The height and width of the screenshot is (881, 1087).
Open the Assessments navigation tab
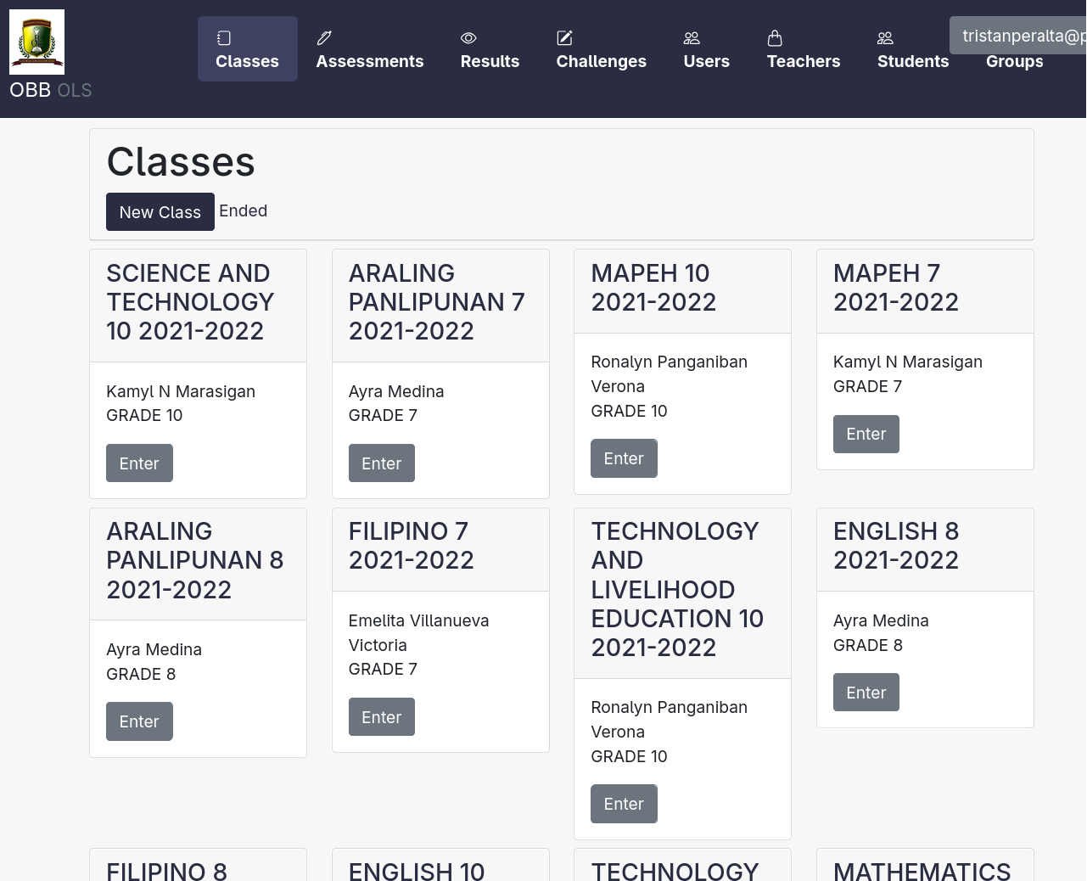pos(369,61)
